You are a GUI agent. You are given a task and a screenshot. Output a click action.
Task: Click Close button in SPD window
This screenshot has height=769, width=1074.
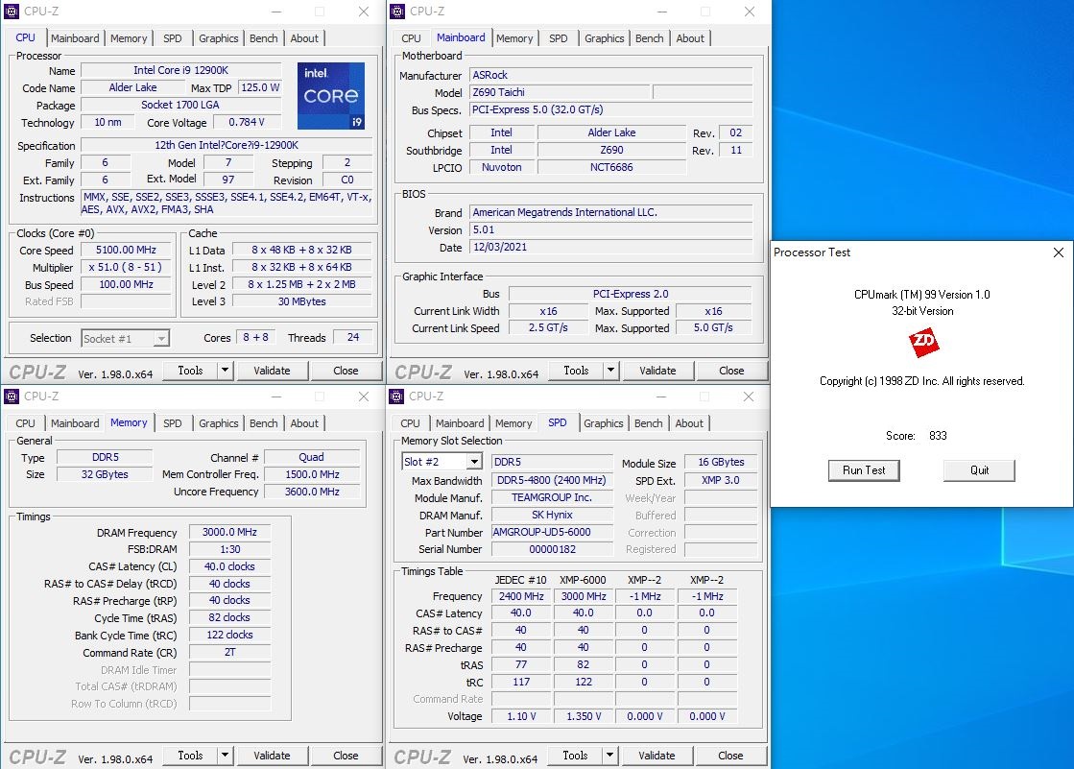coord(730,756)
